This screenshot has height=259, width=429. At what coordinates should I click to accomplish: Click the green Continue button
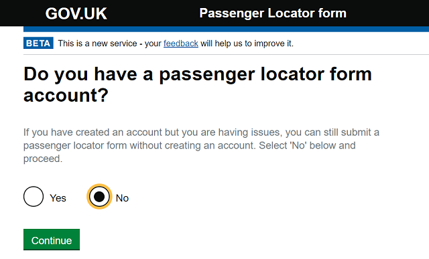[52, 240]
